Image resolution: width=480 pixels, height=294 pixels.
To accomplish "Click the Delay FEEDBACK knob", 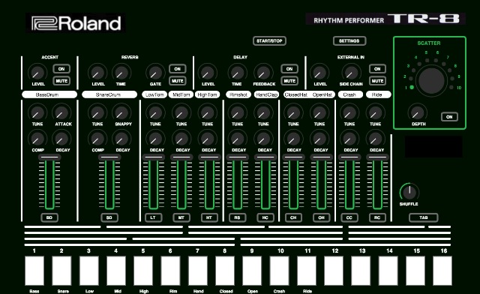I will pos(263,73).
